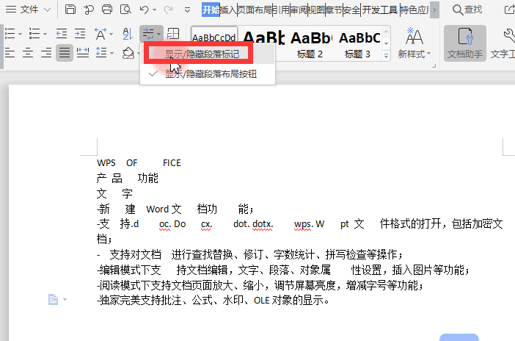Apply the 标题 2 heading style
The image size is (515, 341).
point(311,43)
